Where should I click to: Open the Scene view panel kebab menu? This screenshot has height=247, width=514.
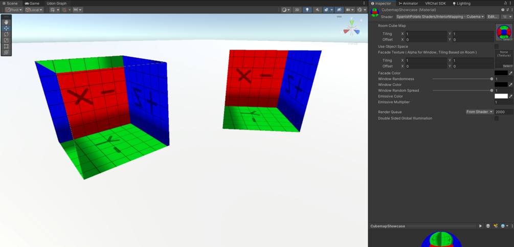[x=364, y=3]
